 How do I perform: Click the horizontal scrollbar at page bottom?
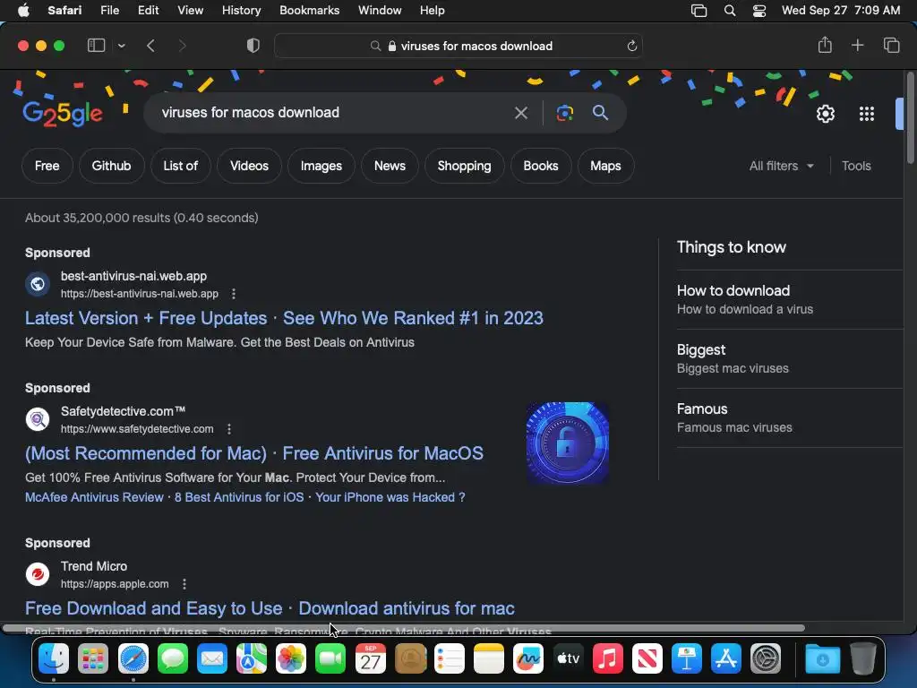(x=404, y=628)
